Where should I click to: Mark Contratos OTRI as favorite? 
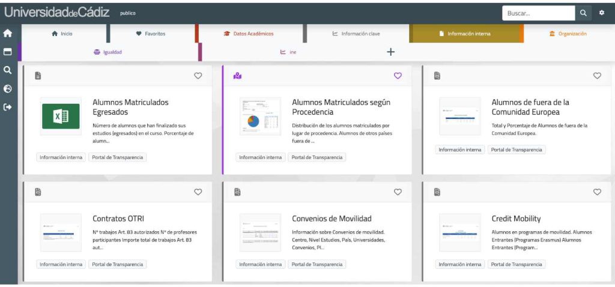click(x=198, y=192)
